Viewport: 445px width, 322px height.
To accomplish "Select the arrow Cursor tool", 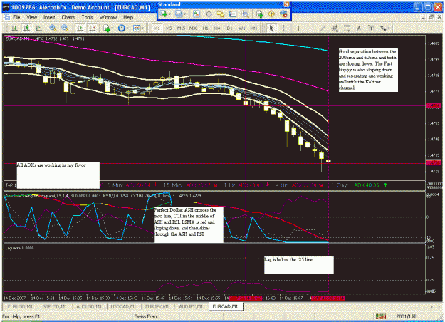I will tap(271, 28).
